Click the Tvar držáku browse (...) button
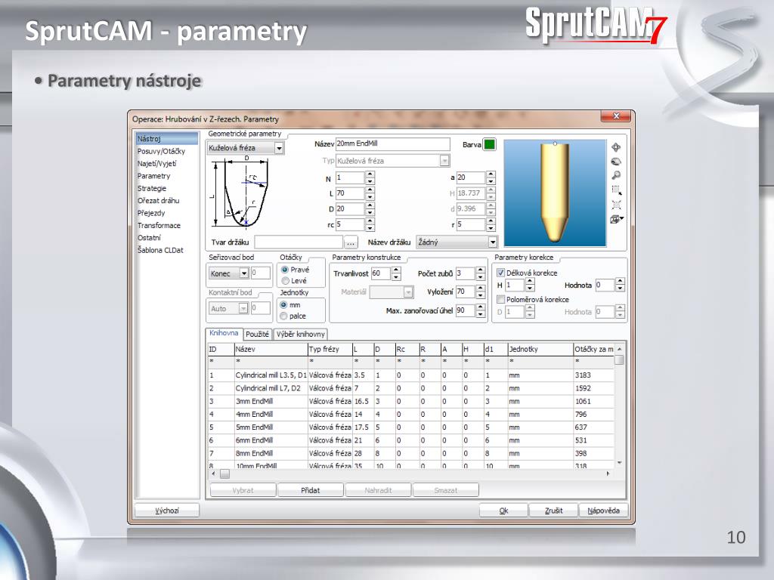This screenshot has width=774, height=580. pos(351,242)
